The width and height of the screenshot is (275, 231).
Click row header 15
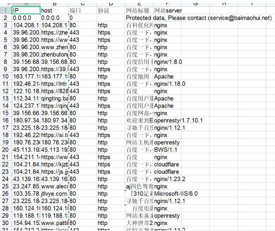click(6, 113)
